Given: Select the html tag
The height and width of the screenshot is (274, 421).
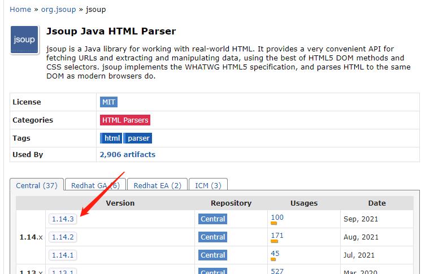Looking at the screenshot, I should tap(111, 138).
